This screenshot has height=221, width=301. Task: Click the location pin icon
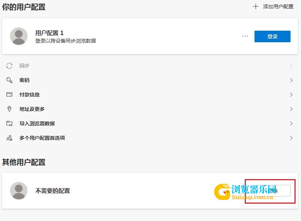(9, 109)
